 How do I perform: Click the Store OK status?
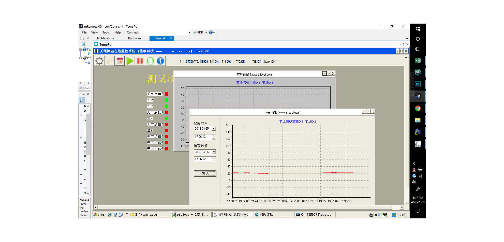pos(273,62)
